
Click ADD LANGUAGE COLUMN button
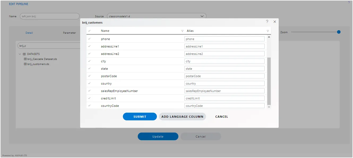[x=182, y=117]
